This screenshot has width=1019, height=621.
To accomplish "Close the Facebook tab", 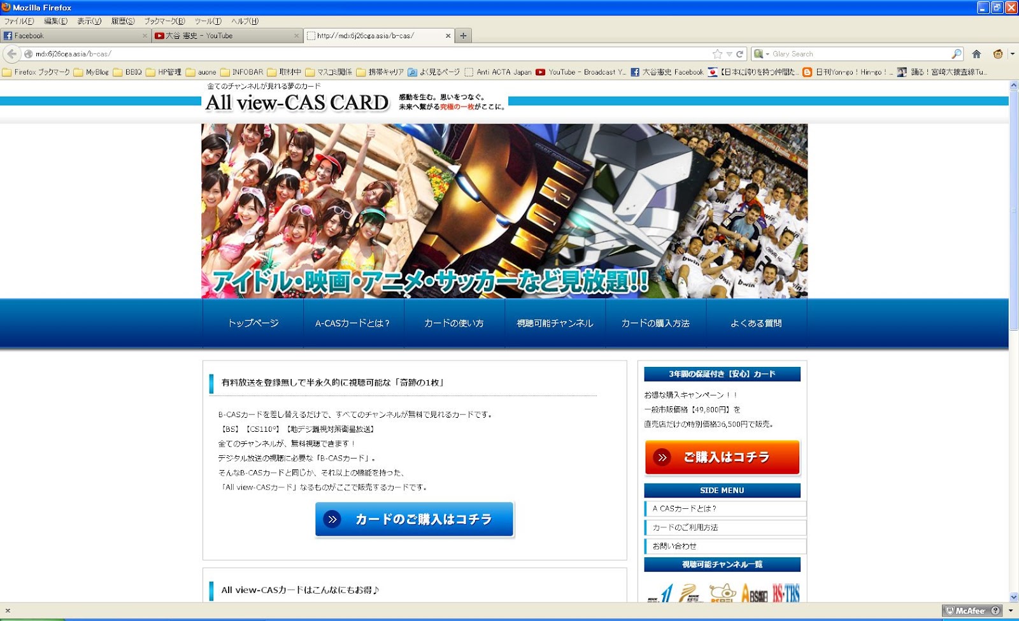I will pos(145,36).
